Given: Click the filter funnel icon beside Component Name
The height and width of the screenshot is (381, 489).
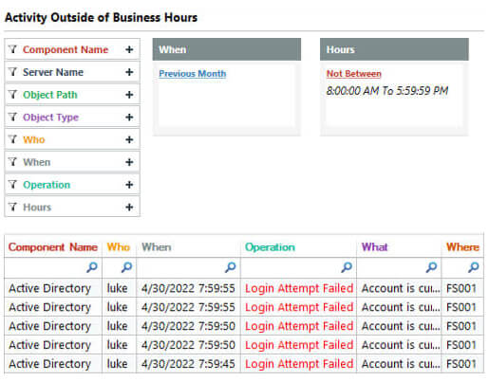Looking at the screenshot, I should point(12,49).
